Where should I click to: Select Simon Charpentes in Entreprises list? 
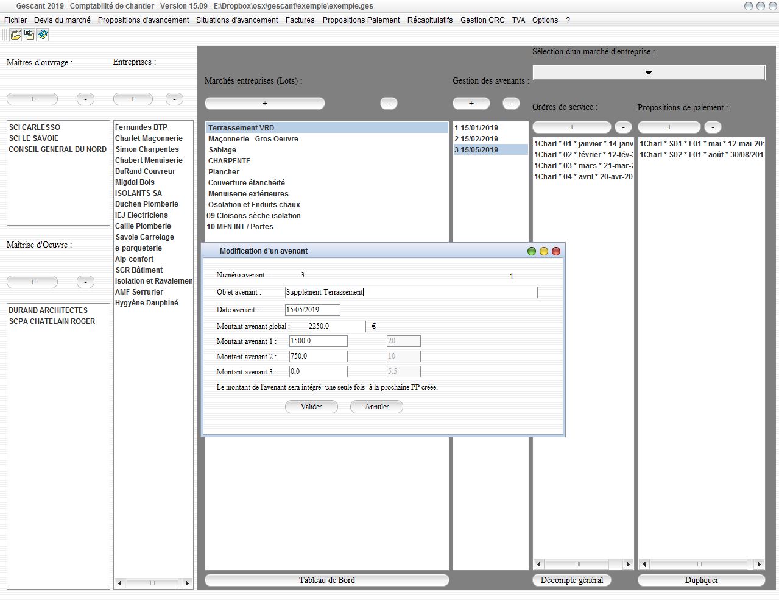[x=147, y=149]
